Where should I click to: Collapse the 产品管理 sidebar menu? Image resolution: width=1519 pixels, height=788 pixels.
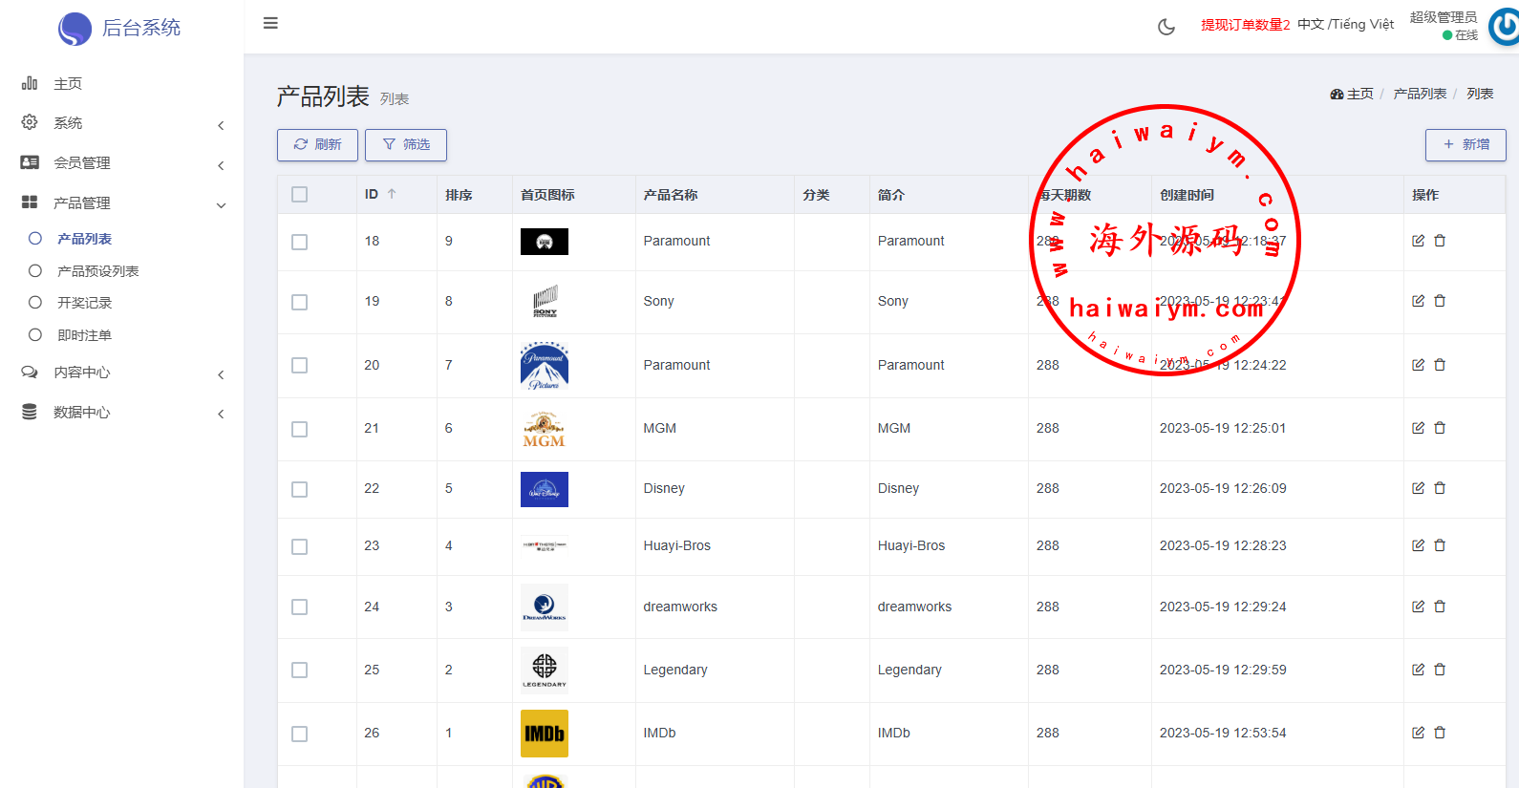coord(122,203)
